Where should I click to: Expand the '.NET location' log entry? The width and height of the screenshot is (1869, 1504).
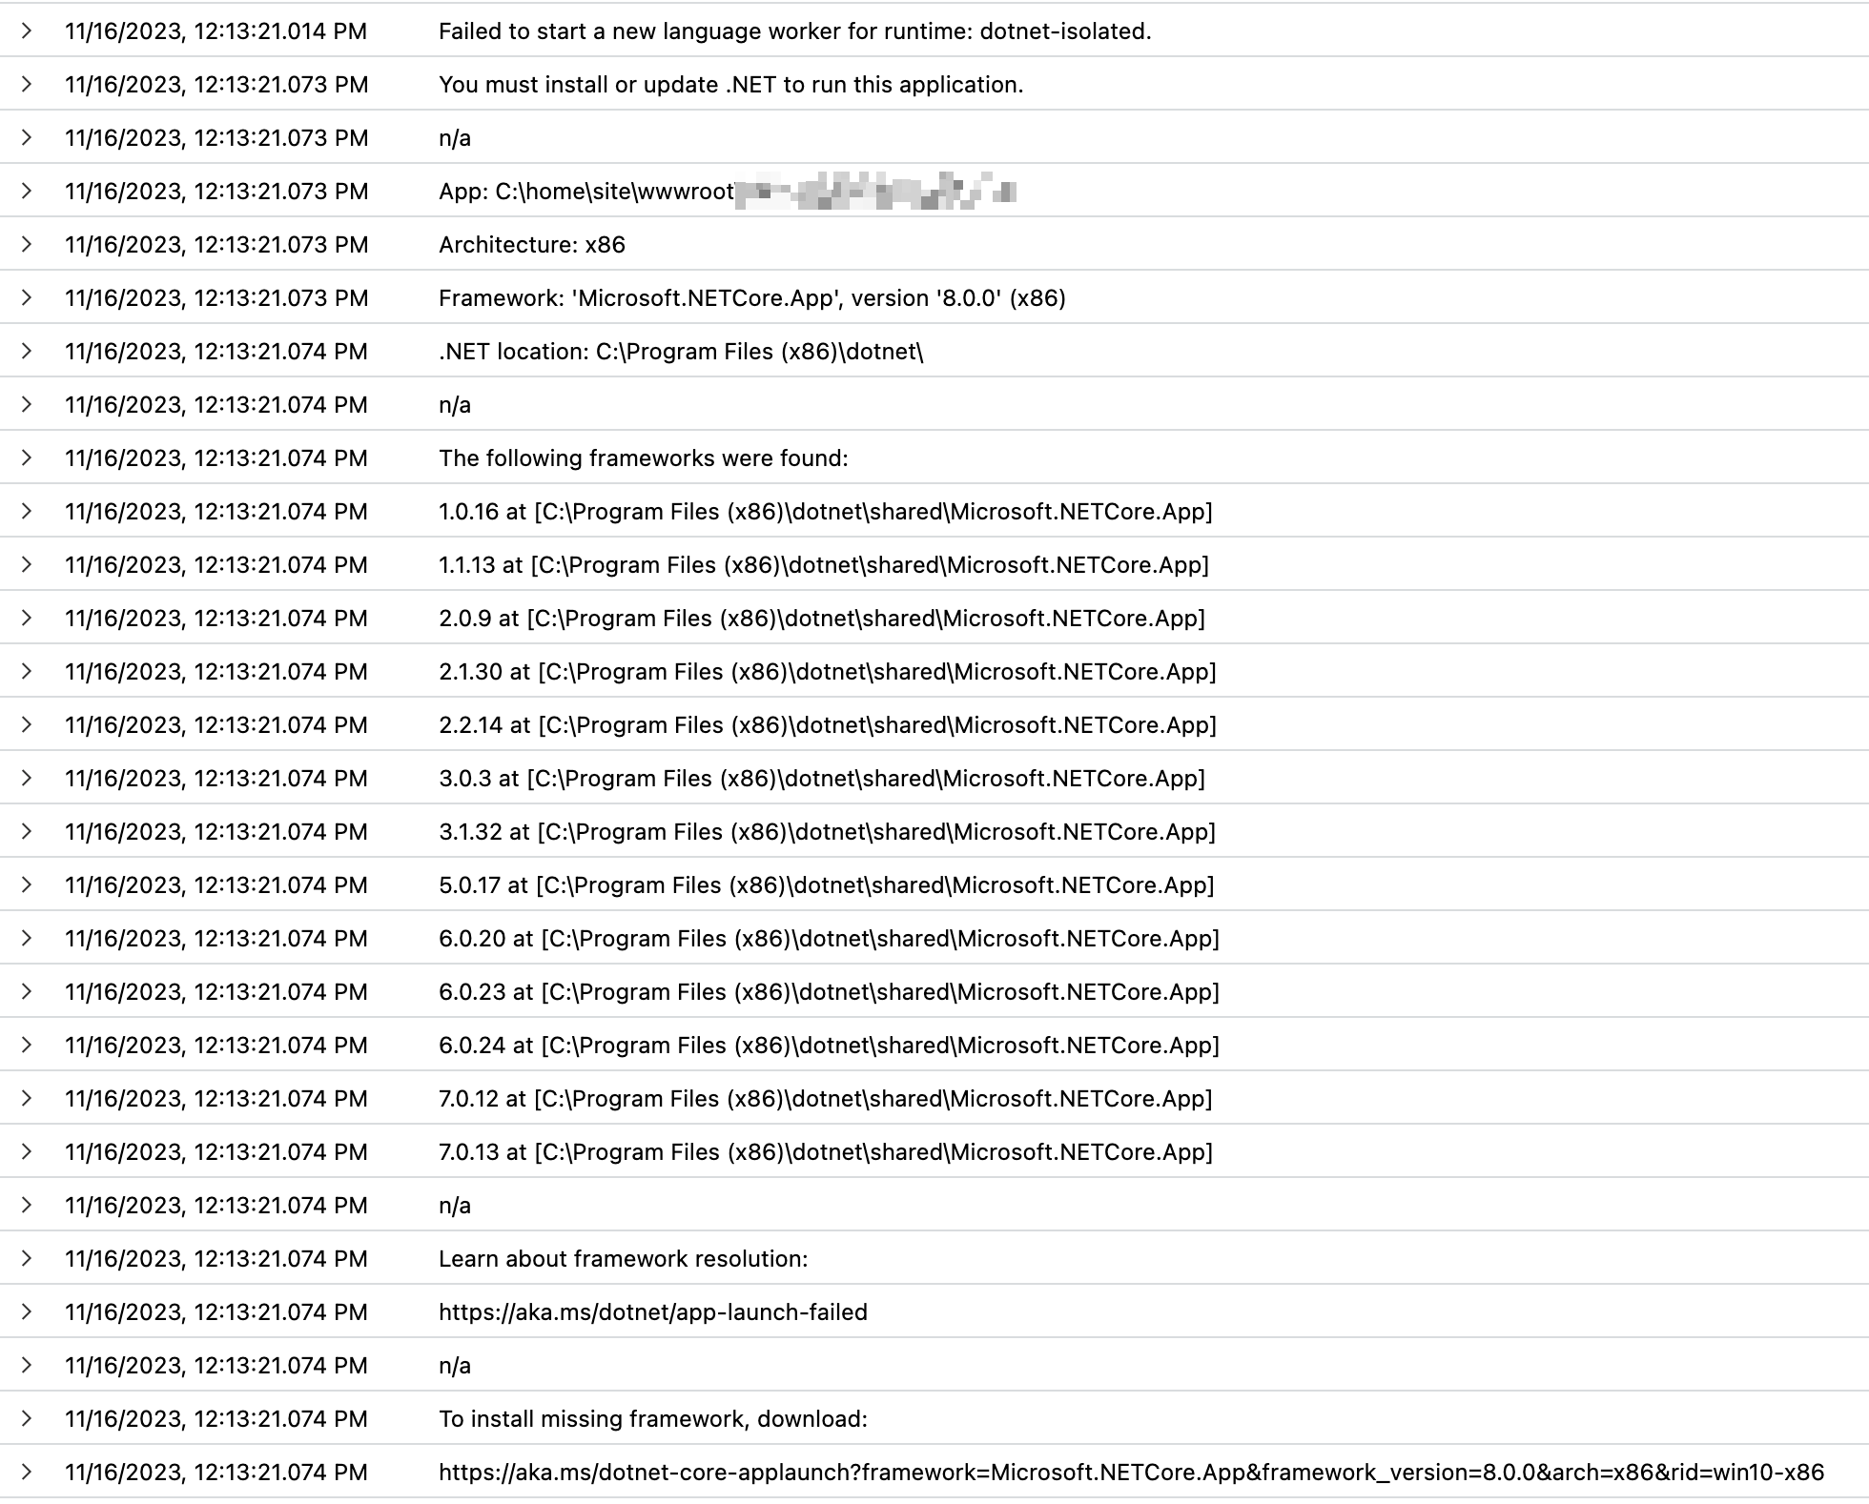pos(26,352)
